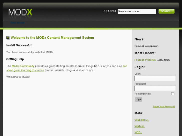The image size is (182, 136).
Task: Click the green SEARCH button
Action: coord(166,11)
